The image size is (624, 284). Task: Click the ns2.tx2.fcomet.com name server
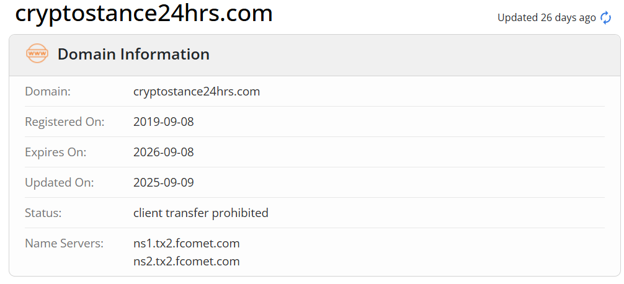pos(186,261)
